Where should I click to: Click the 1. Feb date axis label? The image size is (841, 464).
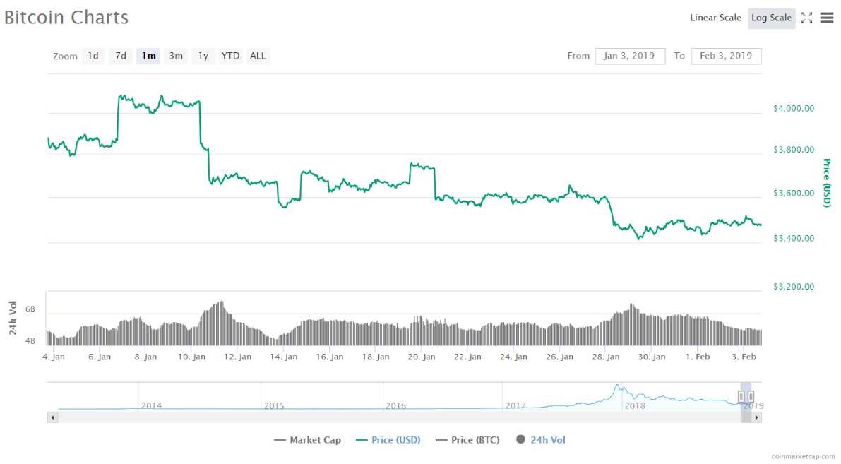tap(698, 357)
